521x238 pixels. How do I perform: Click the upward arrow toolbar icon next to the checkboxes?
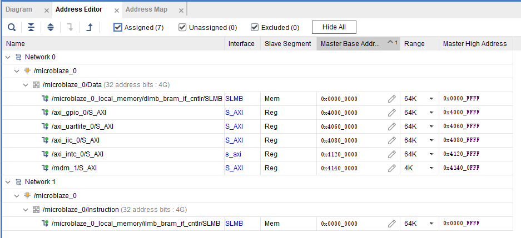tap(90, 27)
